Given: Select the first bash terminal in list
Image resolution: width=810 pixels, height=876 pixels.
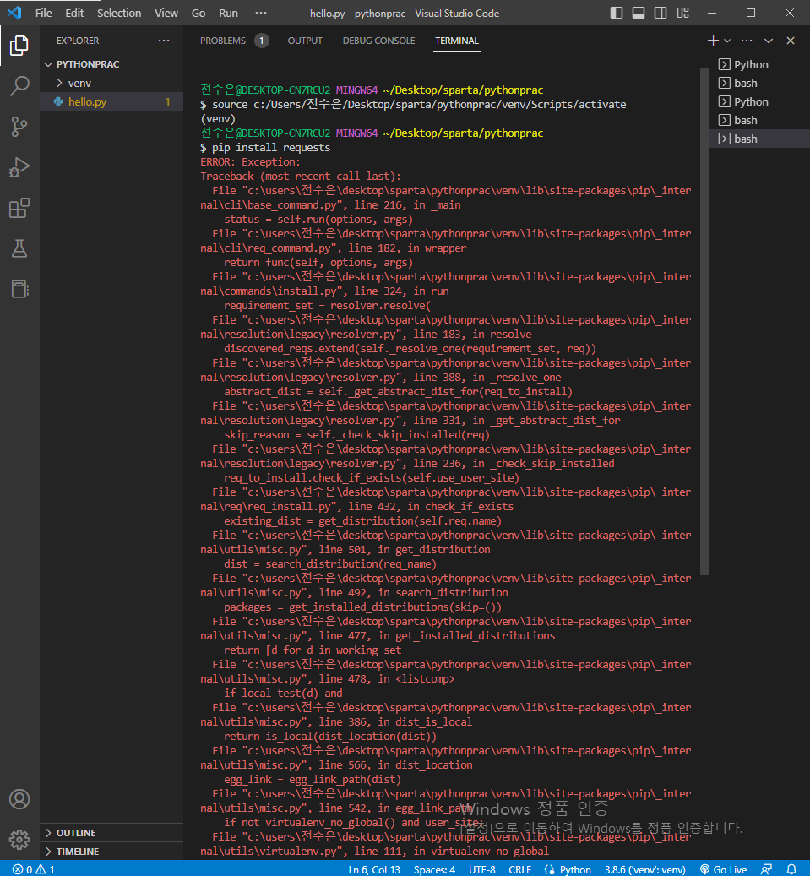Looking at the screenshot, I should [x=759, y=83].
